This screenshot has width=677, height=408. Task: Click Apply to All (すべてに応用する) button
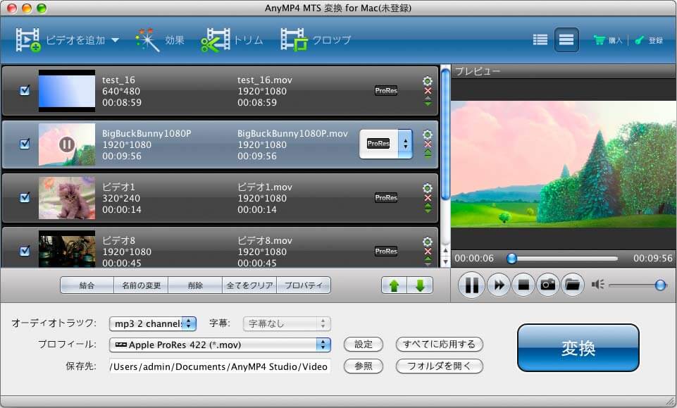pyautogui.click(x=439, y=345)
